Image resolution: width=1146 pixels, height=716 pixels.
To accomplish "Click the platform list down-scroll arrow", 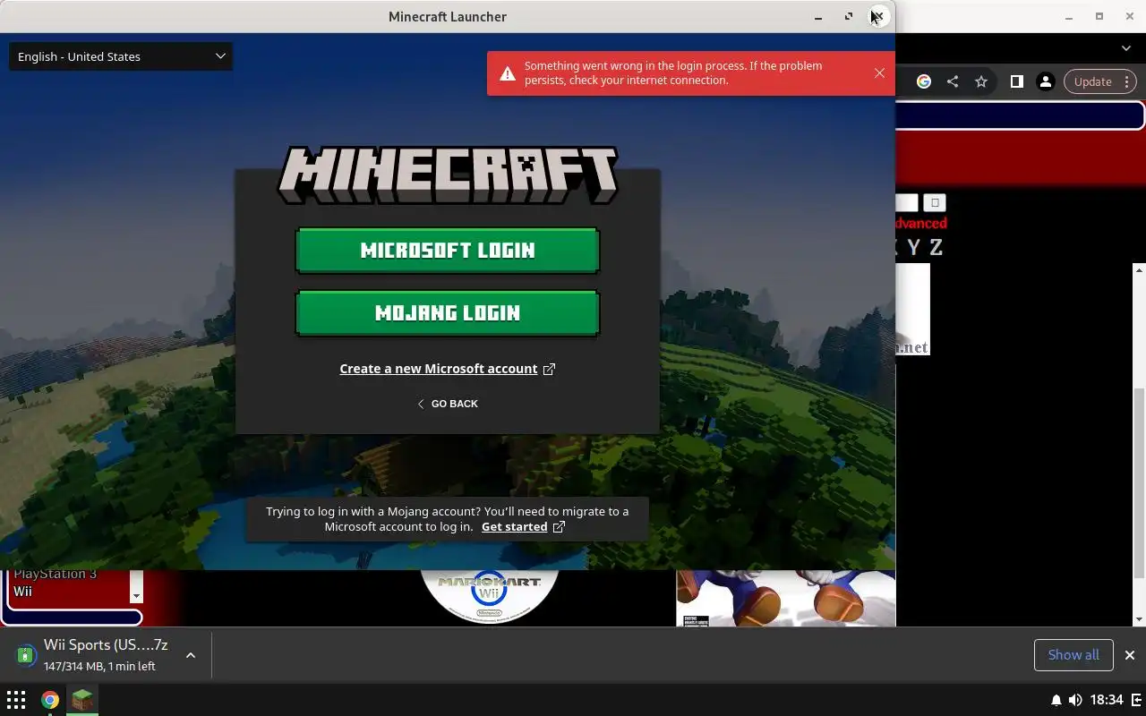I will coord(136,596).
